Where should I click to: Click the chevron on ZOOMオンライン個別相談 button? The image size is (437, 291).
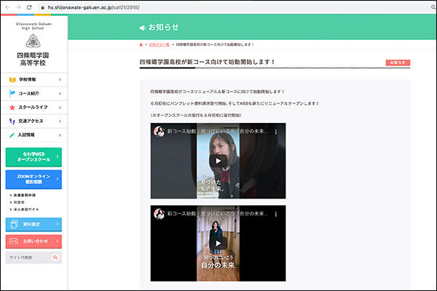click(58, 179)
